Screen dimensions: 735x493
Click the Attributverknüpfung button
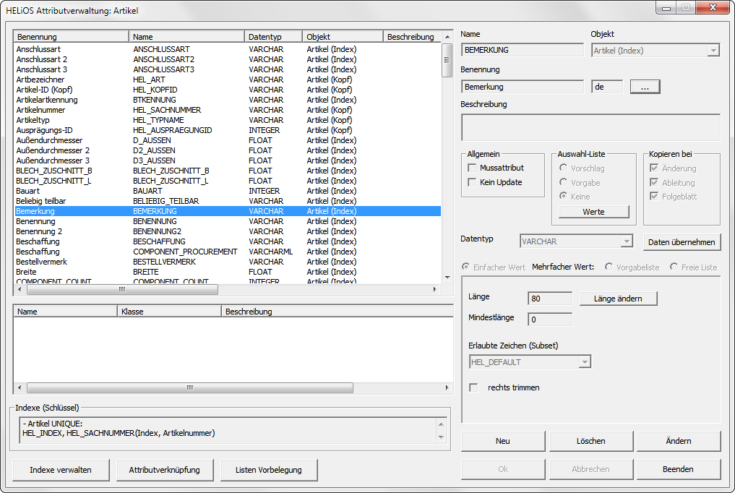point(165,470)
